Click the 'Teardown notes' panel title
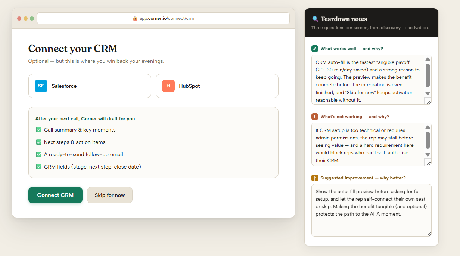460x256 pixels. pos(344,19)
